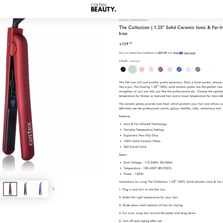The height and width of the screenshot is (223, 223).
Task: Pick the pale lavender color swatch
Action: [x=188, y=70]
